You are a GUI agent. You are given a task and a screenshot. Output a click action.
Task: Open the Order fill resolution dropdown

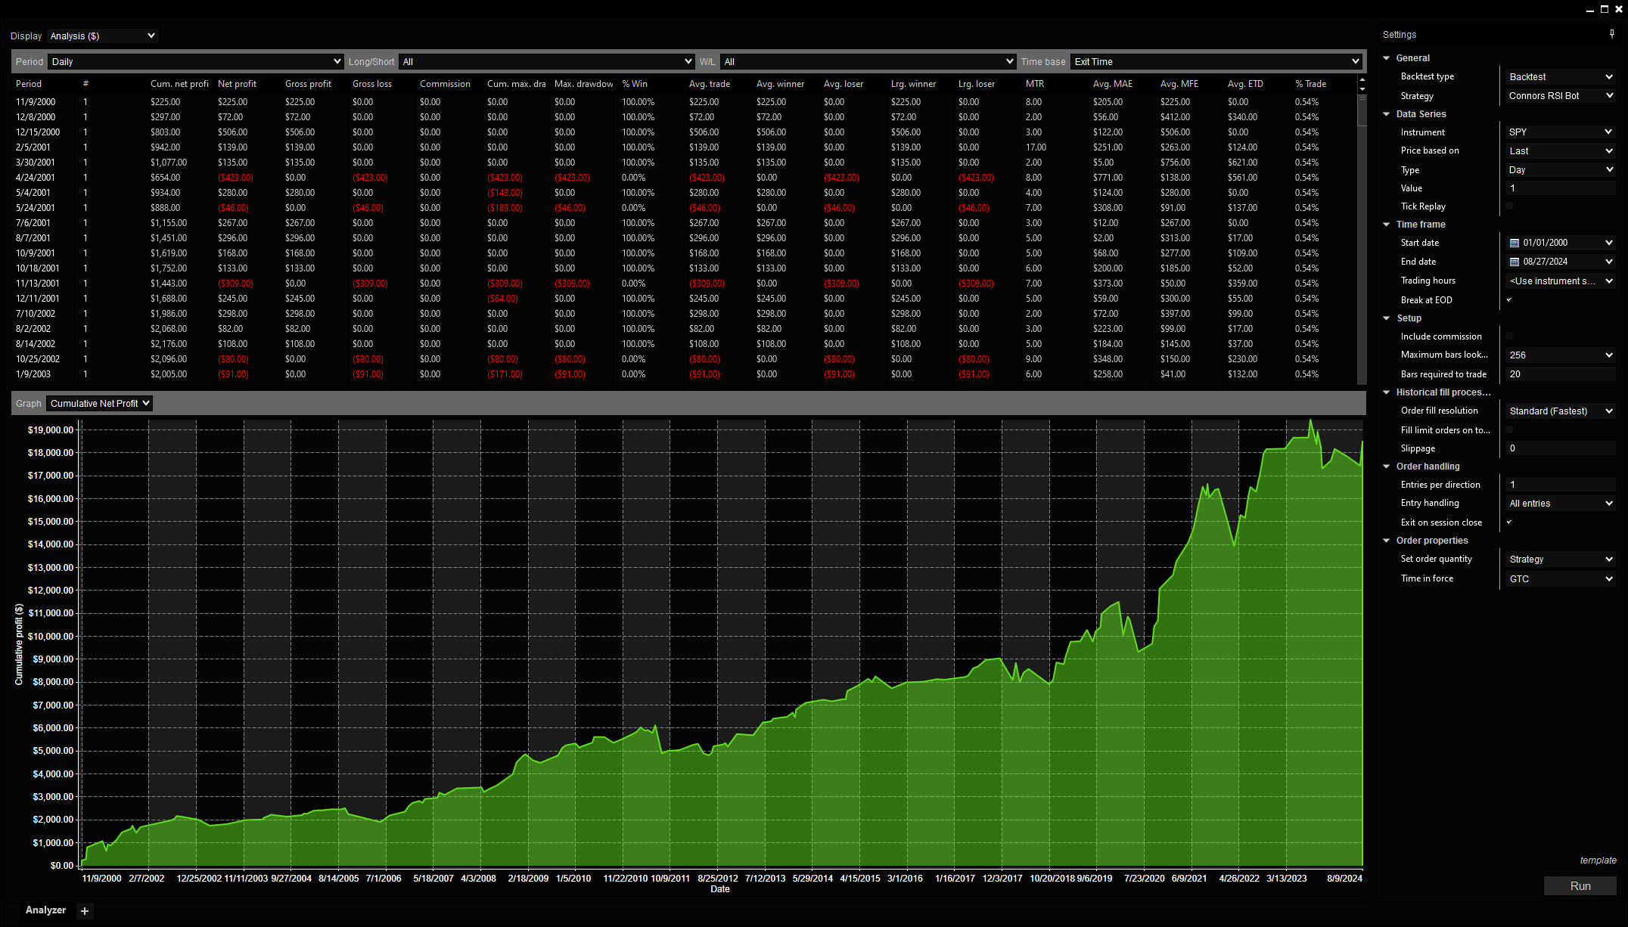(1561, 411)
